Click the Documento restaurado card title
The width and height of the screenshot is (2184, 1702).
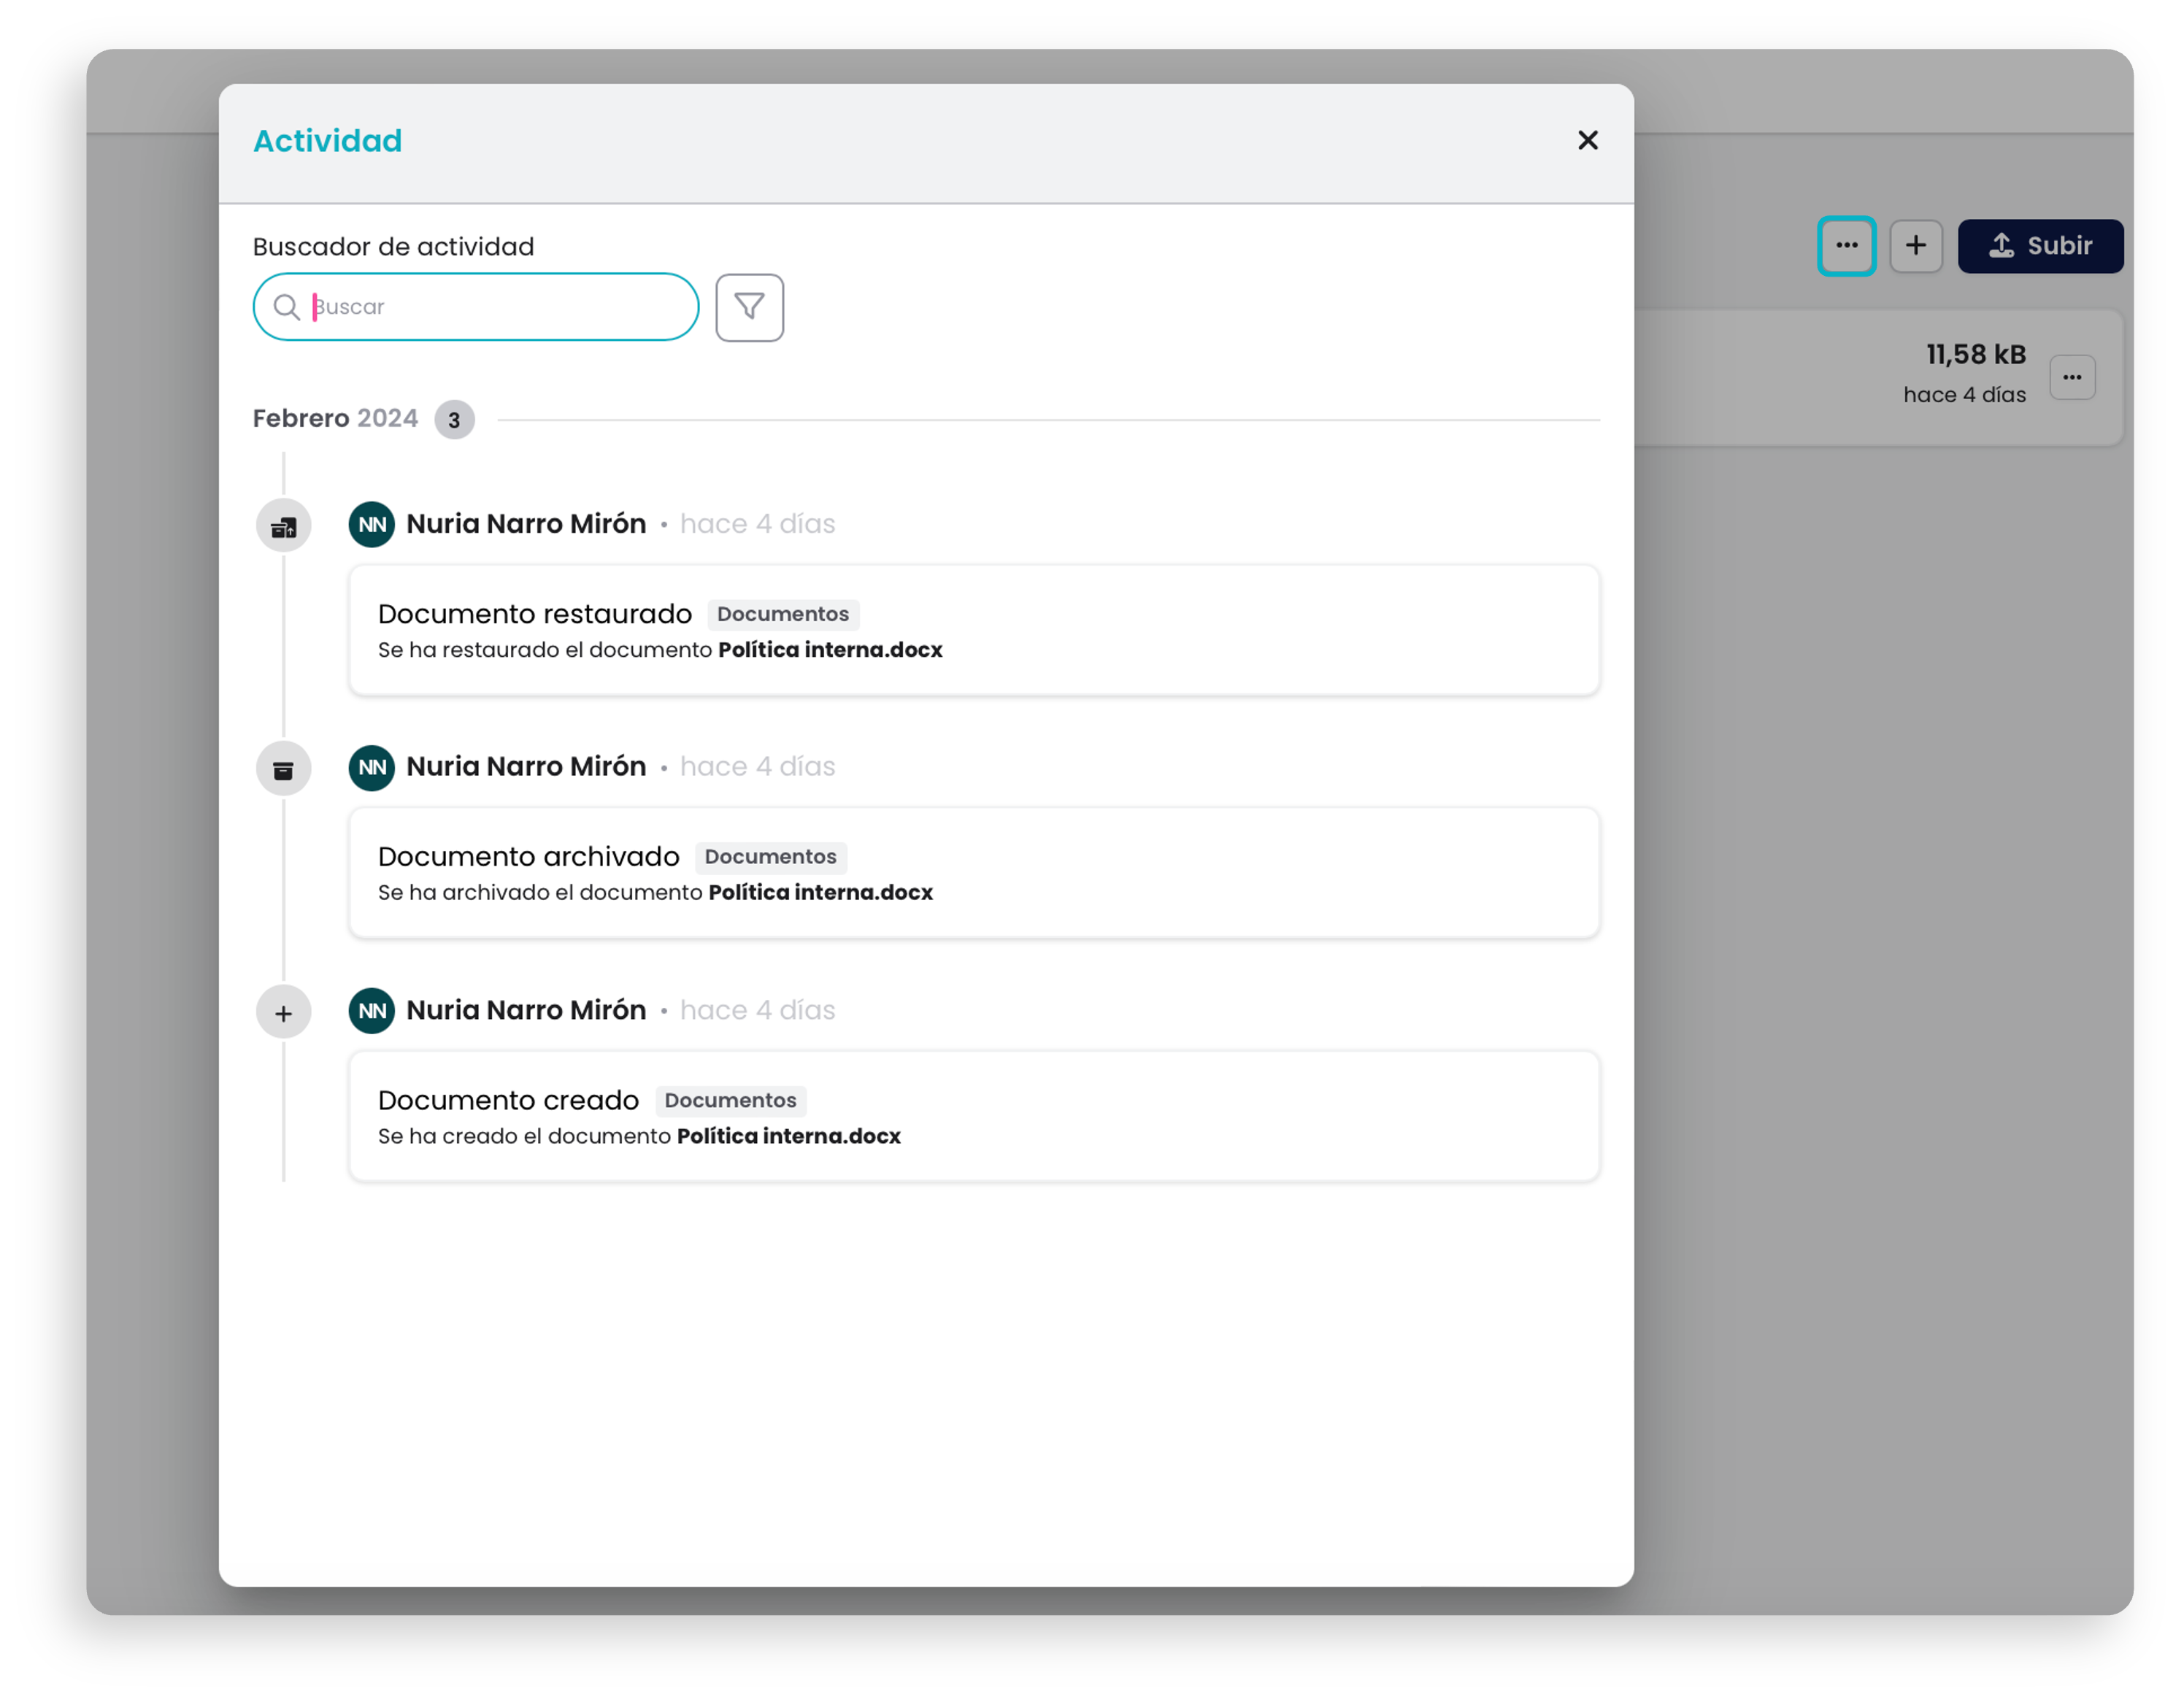[x=535, y=614]
